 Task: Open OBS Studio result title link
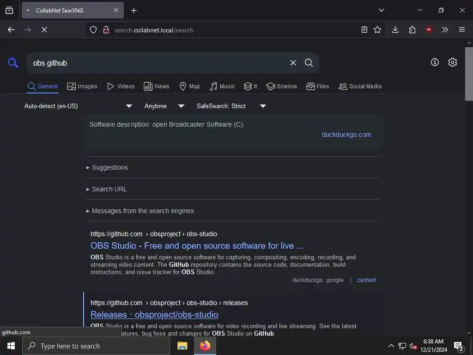tap(197, 246)
